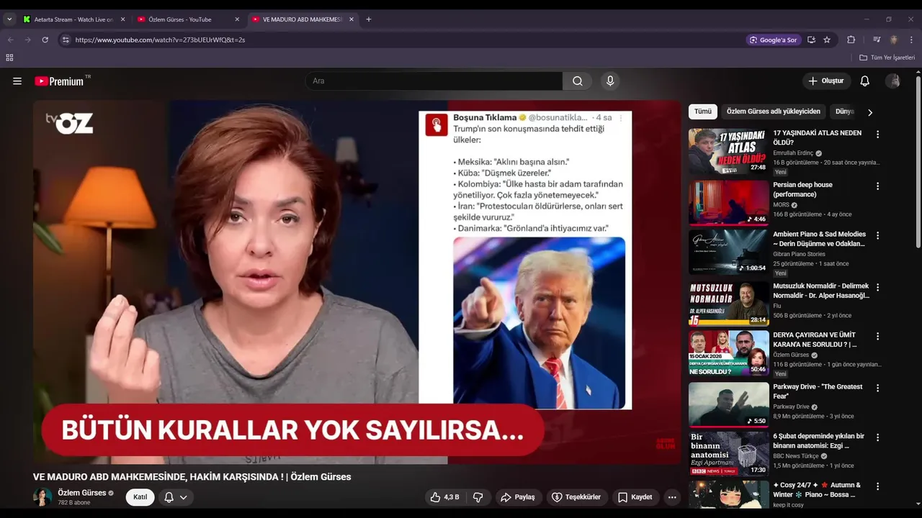The width and height of the screenshot is (922, 518).
Task: Click the URL address bar
Action: pyautogui.click(x=403, y=40)
